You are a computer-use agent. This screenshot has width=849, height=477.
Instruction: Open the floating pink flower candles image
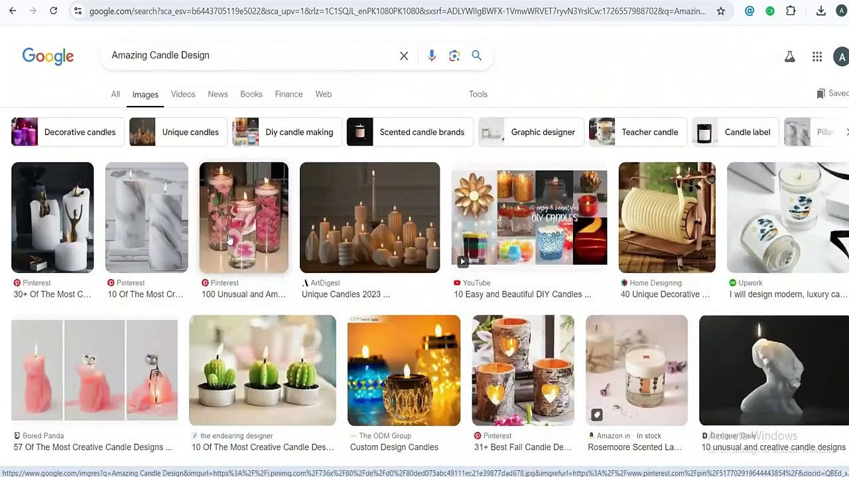click(243, 217)
